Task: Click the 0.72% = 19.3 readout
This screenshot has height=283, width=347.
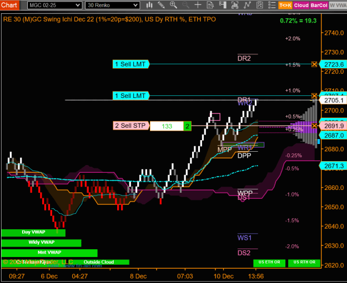Action: (298, 20)
